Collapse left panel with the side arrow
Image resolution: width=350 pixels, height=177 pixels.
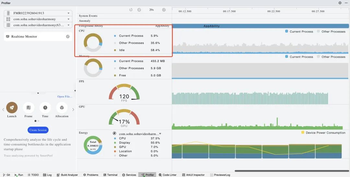point(75,91)
